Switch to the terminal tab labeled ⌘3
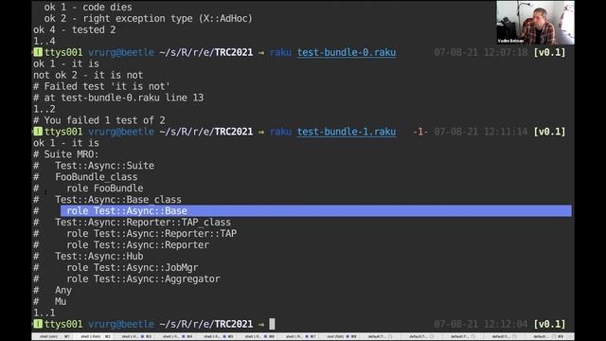This screenshot has height=341, width=606. point(134,337)
